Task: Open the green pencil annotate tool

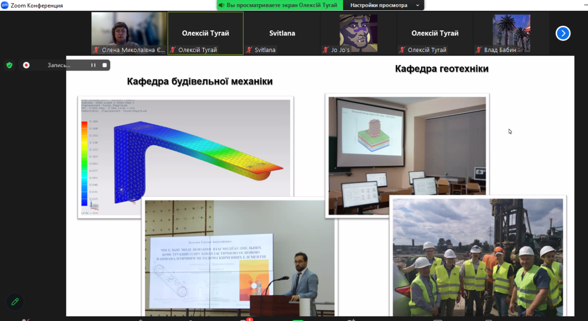Action: 15,301
